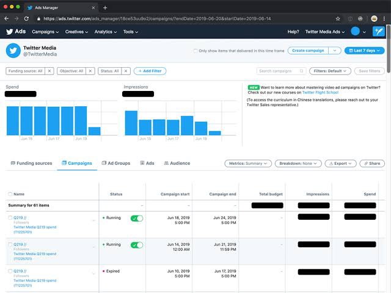Click the tallest first Impressions chart bar
Image resolution: width=391 pixels, height=293 pixels.
coord(131,123)
